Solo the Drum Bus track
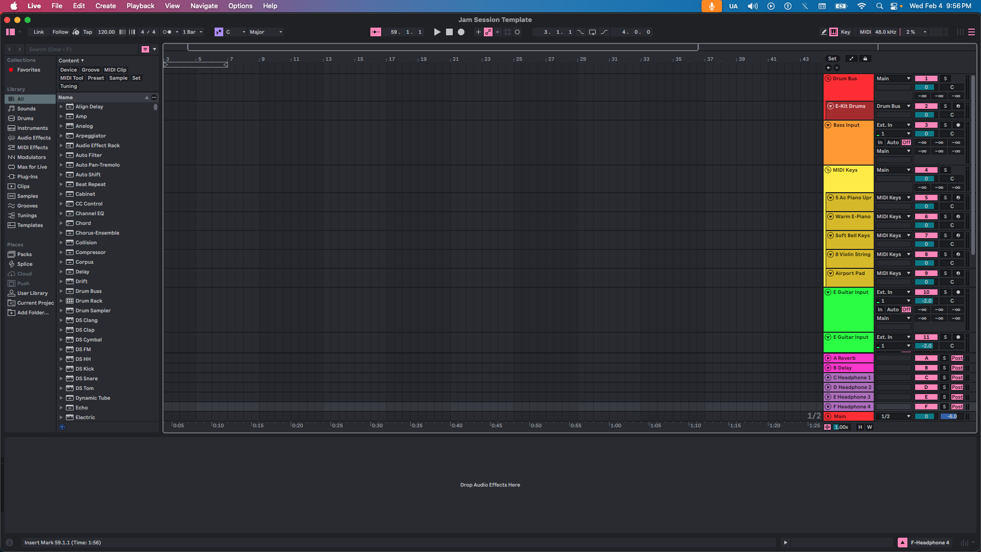 tap(945, 78)
